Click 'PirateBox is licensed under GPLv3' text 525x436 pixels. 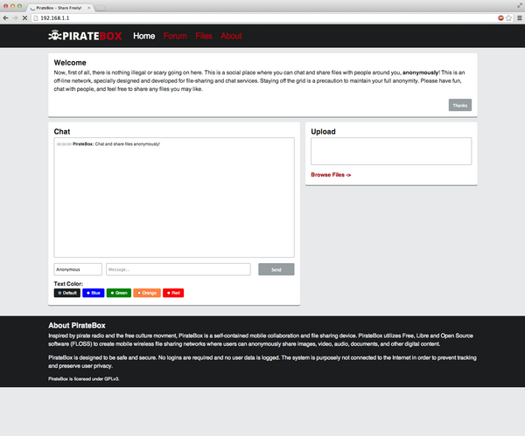point(84,379)
